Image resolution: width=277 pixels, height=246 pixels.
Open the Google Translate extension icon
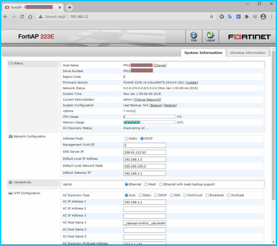tap(230, 17)
